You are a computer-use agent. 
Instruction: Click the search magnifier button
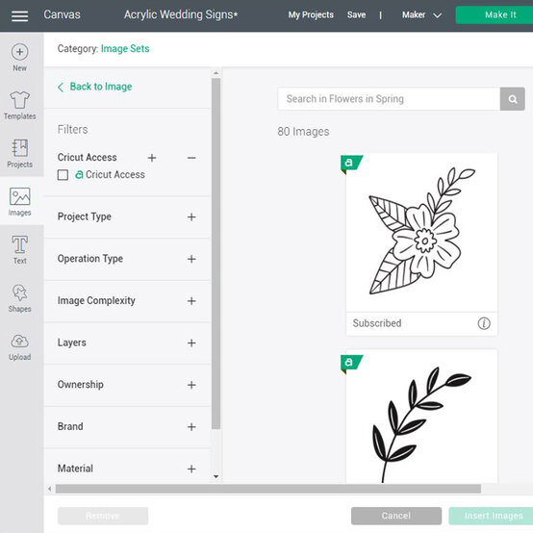[512, 99]
